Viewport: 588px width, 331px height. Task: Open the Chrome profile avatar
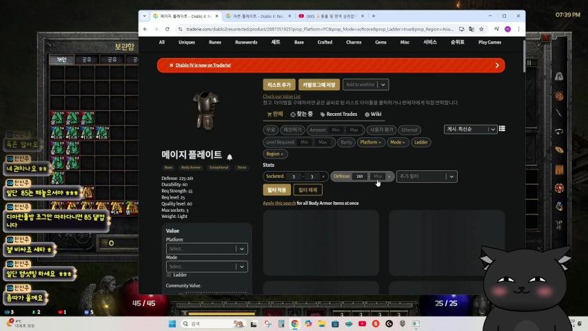(508, 29)
